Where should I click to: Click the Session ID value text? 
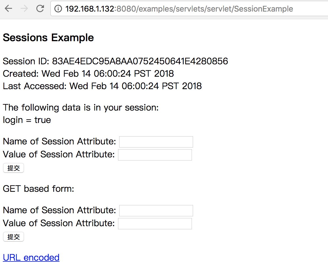click(140, 61)
